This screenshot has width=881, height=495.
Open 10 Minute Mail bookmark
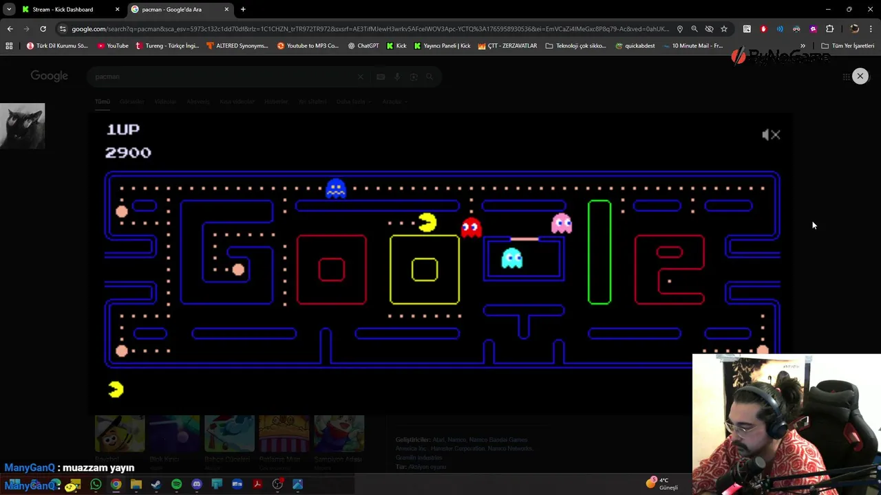[692, 46]
